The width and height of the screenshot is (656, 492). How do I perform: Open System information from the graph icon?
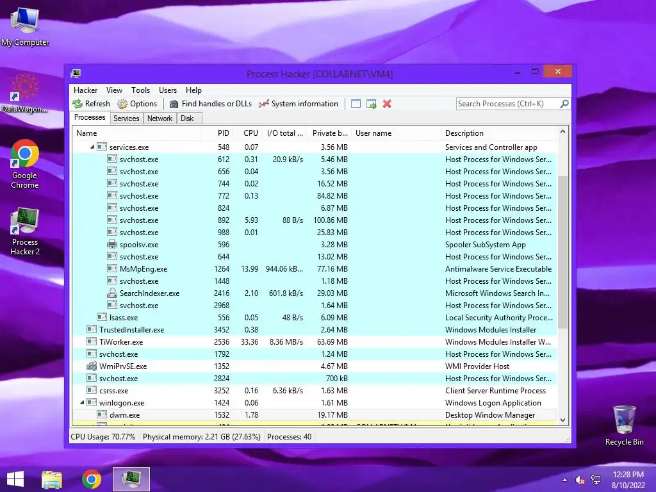(263, 104)
